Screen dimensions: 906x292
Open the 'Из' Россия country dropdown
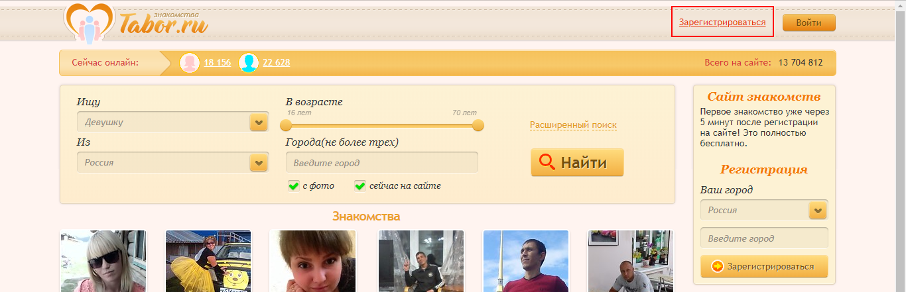pos(258,162)
